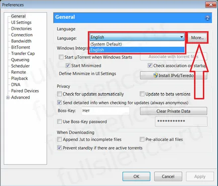Enable Use Boss-Key password
This screenshot has height=186, width=218.
point(59,121)
